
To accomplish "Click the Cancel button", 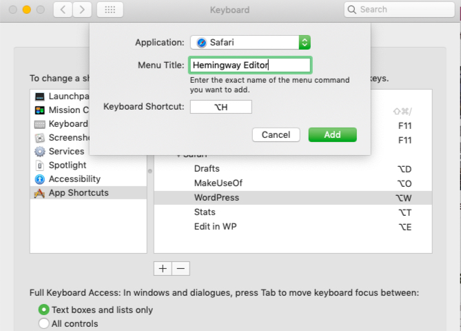I will 276,134.
